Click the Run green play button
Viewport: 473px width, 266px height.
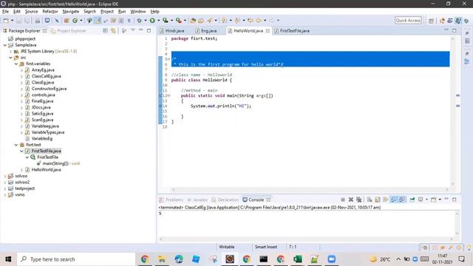(152, 21)
